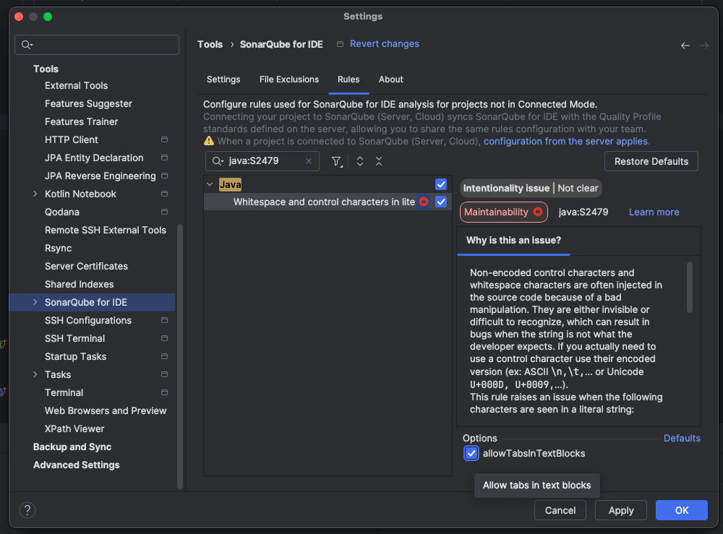The image size is (723, 534).
Task: Disable the Whitespace and control characters rule
Action: pos(441,202)
